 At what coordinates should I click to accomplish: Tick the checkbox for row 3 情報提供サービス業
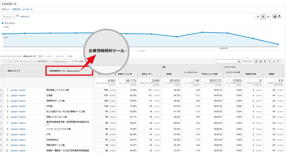(x=1, y=101)
